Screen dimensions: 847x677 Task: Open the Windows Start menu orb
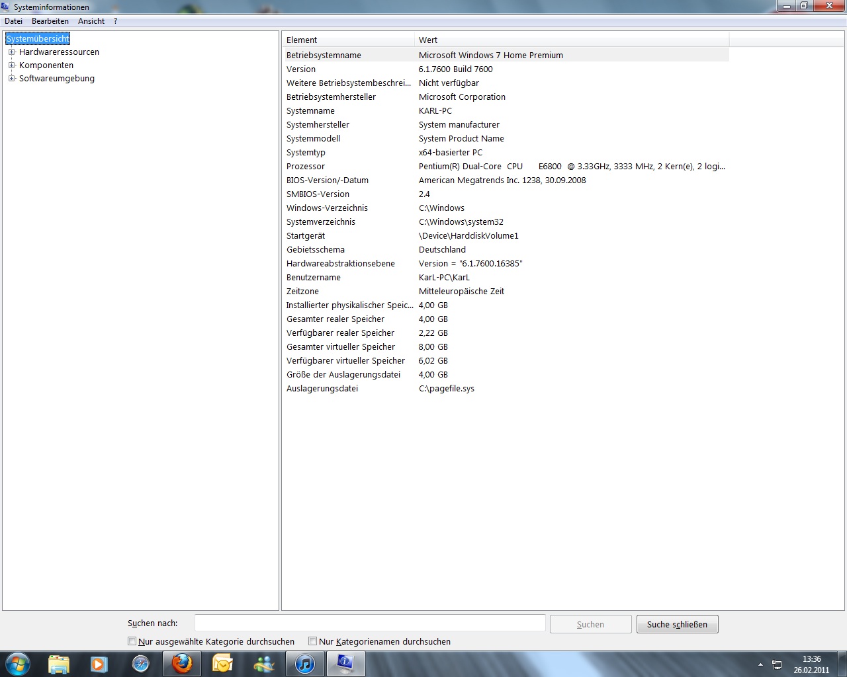pos(18,664)
